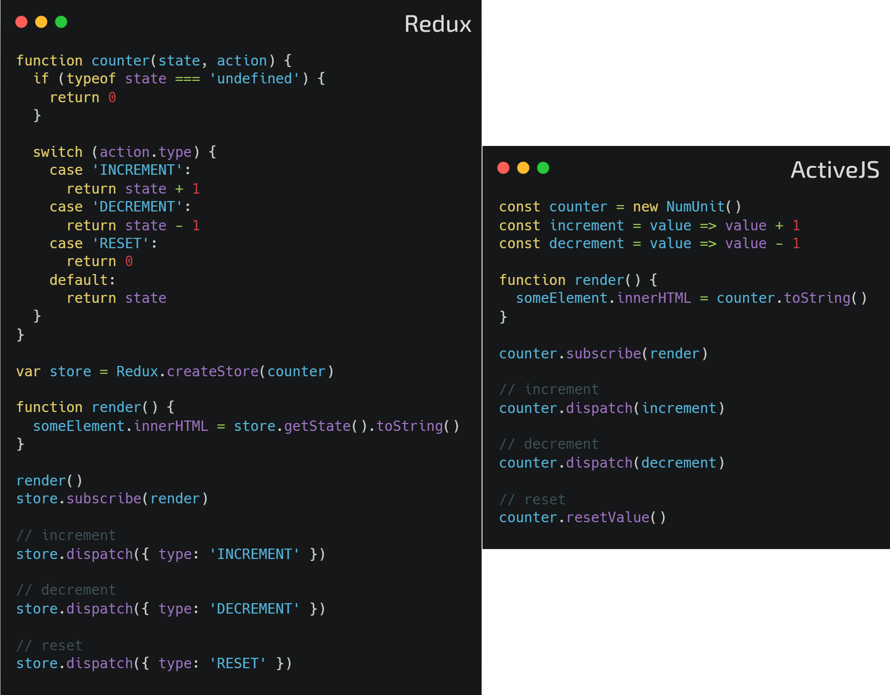Click the // increment comment in Redux panel

tap(66, 535)
